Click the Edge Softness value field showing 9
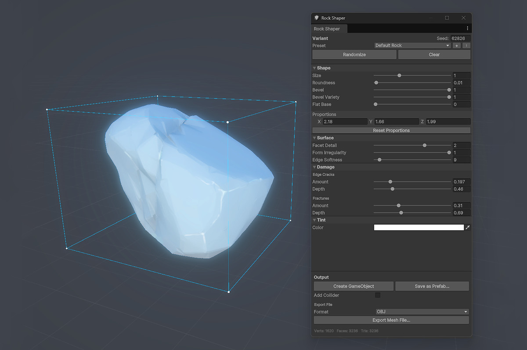The width and height of the screenshot is (527, 350). pyautogui.click(x=462, y=160)
